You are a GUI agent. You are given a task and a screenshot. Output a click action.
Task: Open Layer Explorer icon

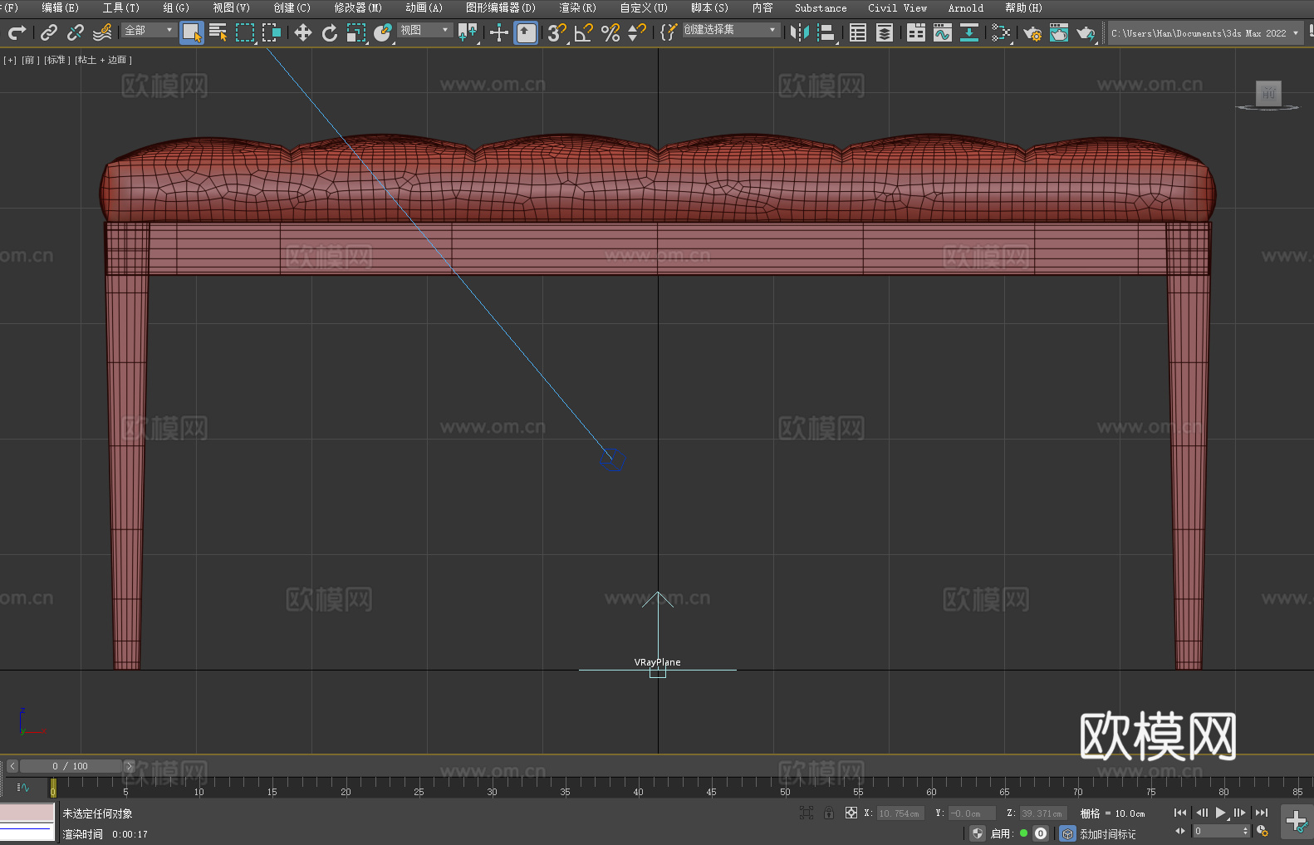885,32
